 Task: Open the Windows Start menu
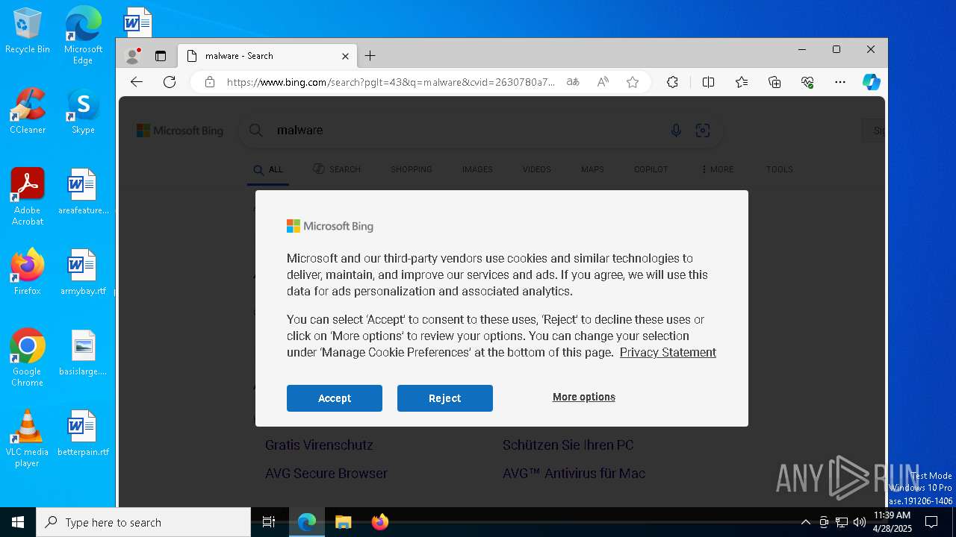18,522
